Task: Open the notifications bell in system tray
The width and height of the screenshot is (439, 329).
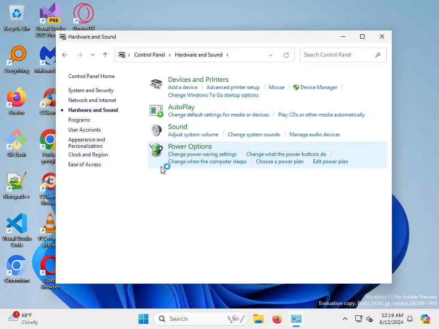Action: tap(410, 319)
